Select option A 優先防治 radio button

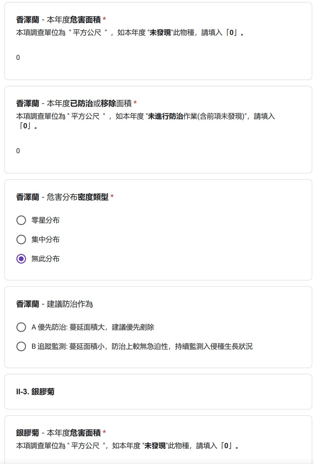[x=21, y=327]
